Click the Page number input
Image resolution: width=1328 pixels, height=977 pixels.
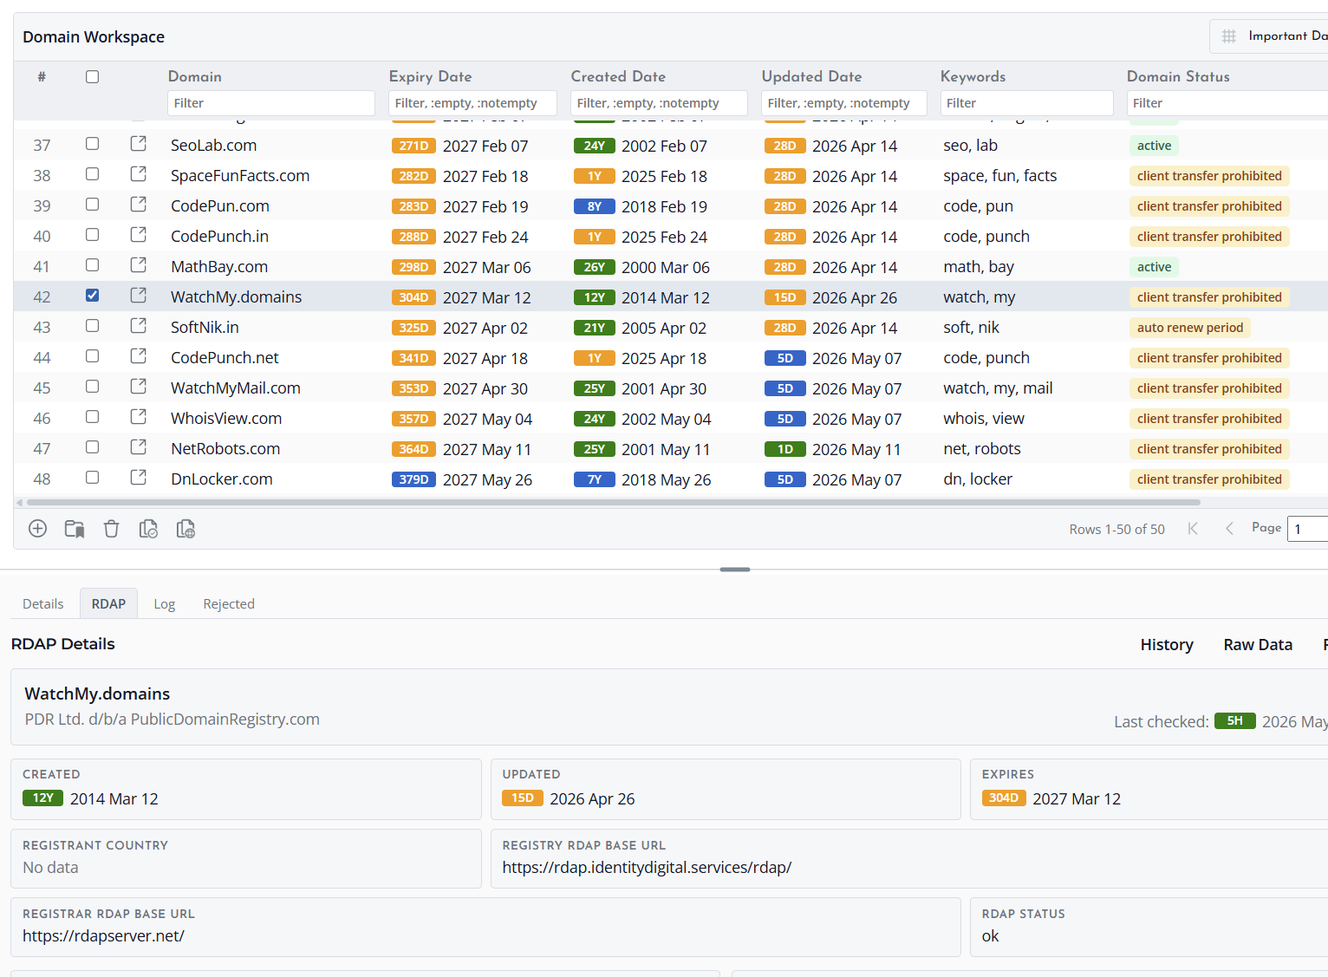point(1308,529)
